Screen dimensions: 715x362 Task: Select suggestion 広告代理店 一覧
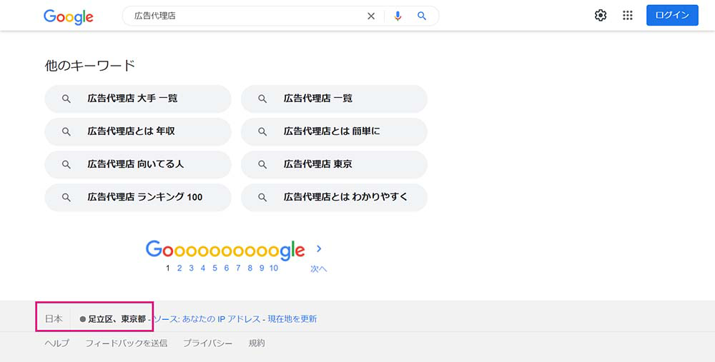pyautogui.click(x=334, y=99)
